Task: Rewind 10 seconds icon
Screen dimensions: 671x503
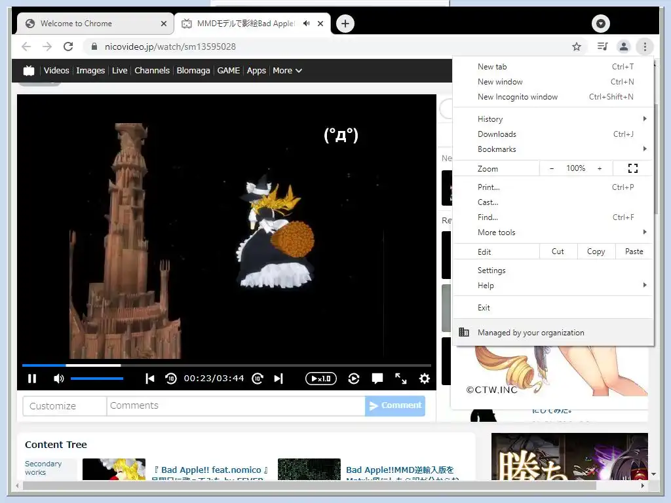Action: point(171,379)
